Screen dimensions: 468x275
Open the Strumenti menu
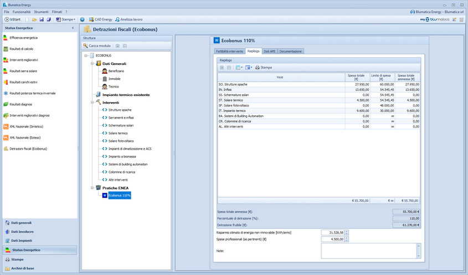pos(41,12)
